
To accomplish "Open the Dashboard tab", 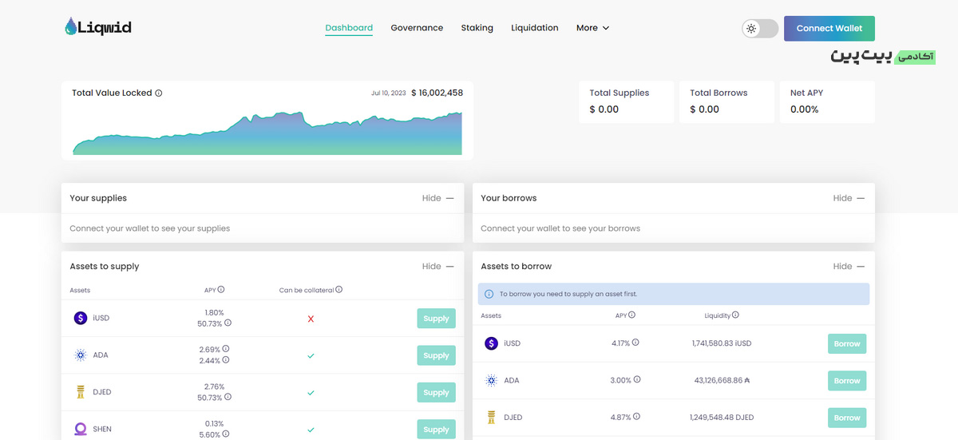I will 349,28.
